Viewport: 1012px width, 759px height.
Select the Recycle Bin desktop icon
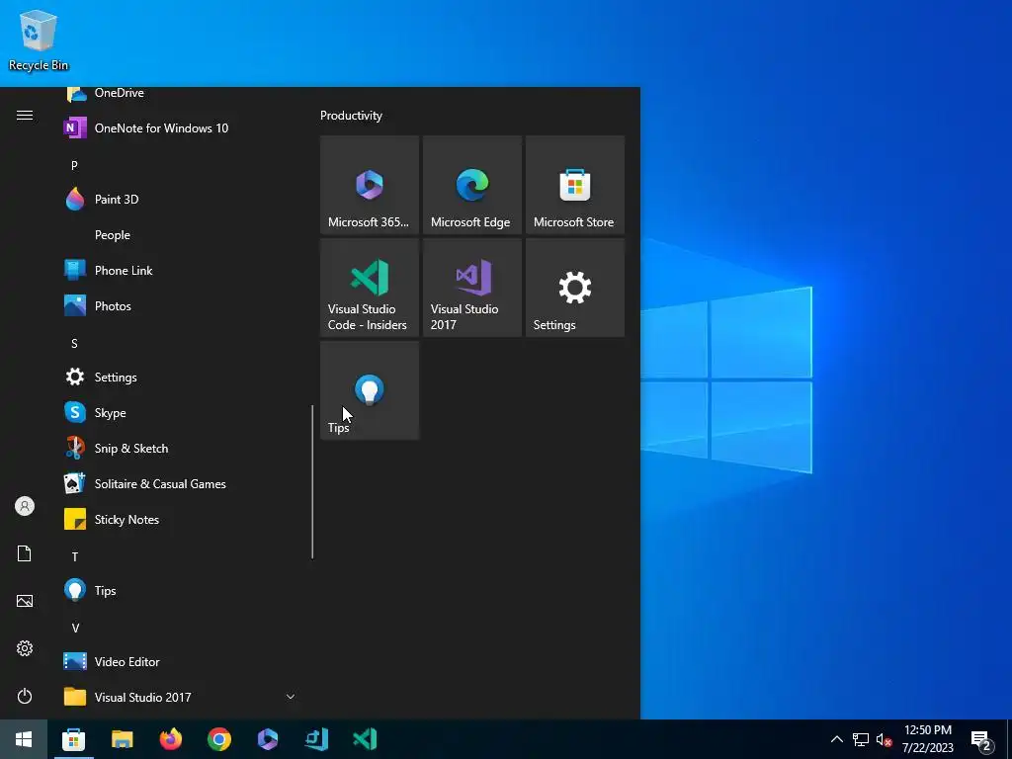(39, 40)
